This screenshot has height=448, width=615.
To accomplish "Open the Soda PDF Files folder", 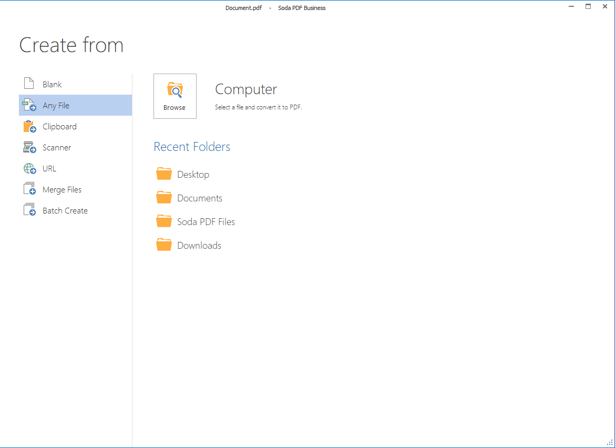I will click(x=164, y=221).
